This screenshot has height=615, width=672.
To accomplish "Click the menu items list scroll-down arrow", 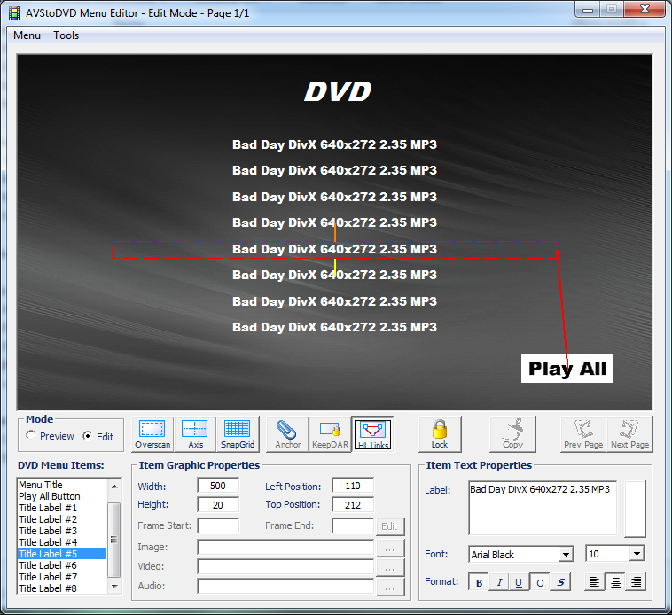I will 114,587.
